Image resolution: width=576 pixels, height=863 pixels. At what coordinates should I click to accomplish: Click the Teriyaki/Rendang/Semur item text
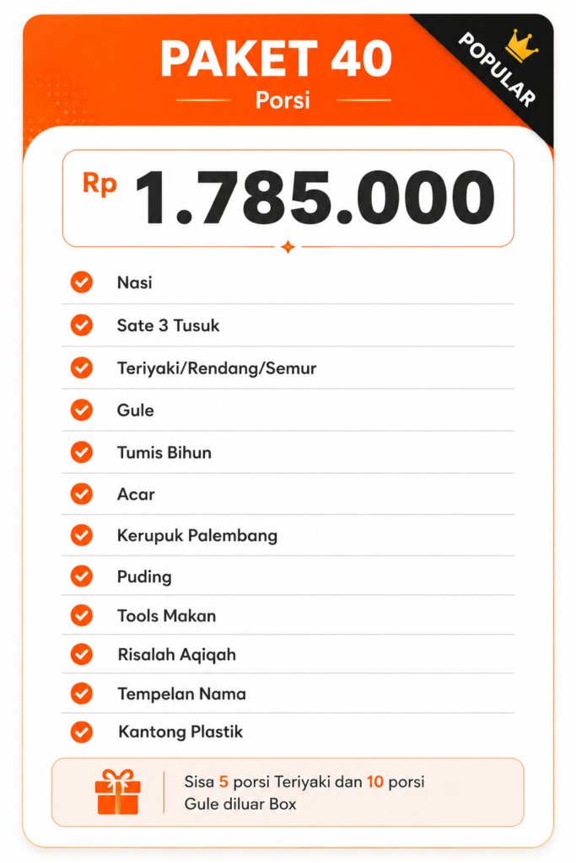click(x=217, y=367)
